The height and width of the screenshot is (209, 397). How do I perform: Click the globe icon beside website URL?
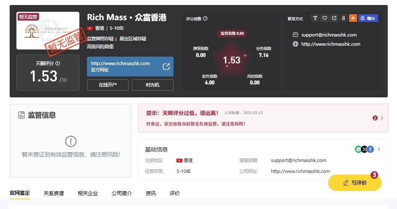(x=295, y=44)
